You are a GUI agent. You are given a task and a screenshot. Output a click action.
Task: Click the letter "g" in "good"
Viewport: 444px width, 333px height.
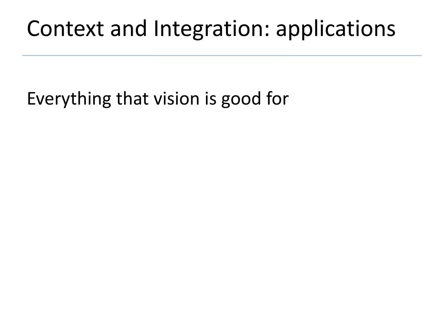point(225,101)
